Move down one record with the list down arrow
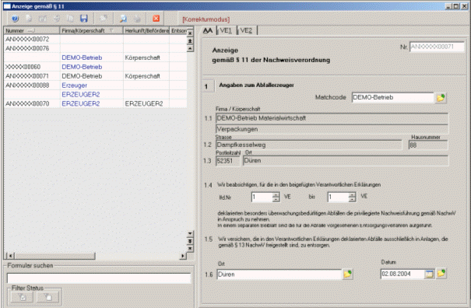The width and height of the screenshot is (471, 308). [x=190, y=233]
